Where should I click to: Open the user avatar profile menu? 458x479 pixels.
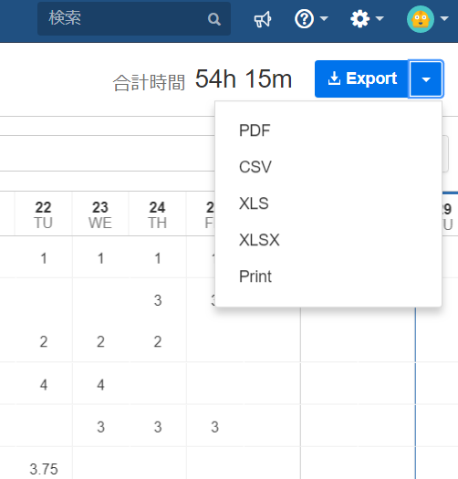pos(421,19)
